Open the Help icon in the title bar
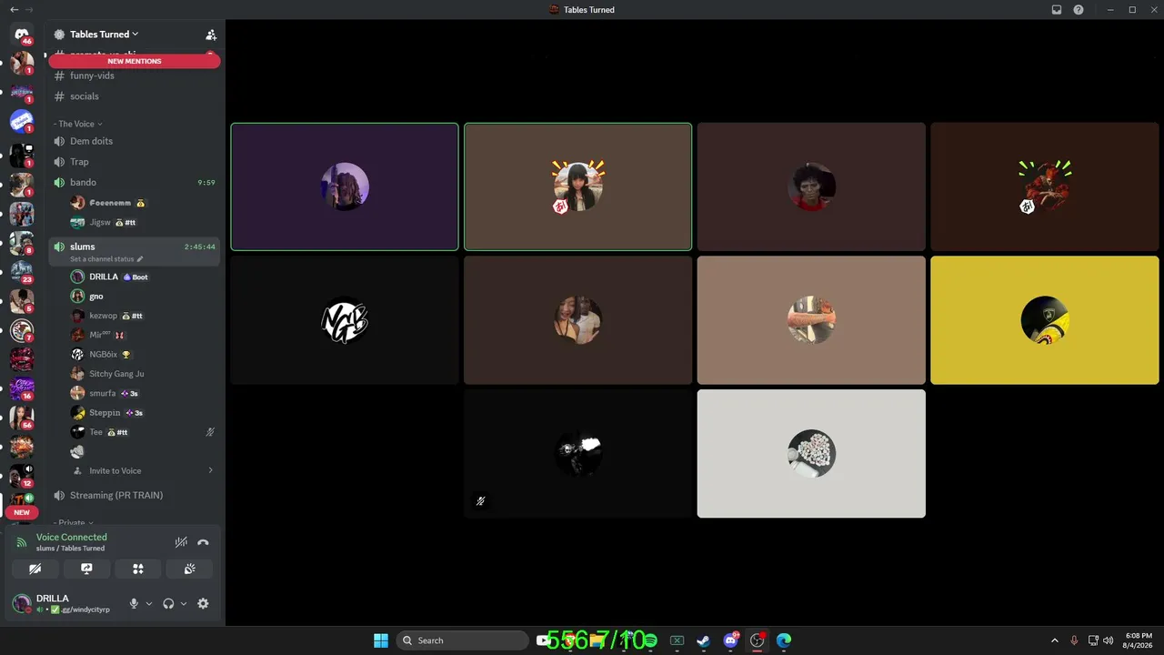The height and width of the screenshot is (655, 1164). pyautogui.click(x=1079, y=9)
